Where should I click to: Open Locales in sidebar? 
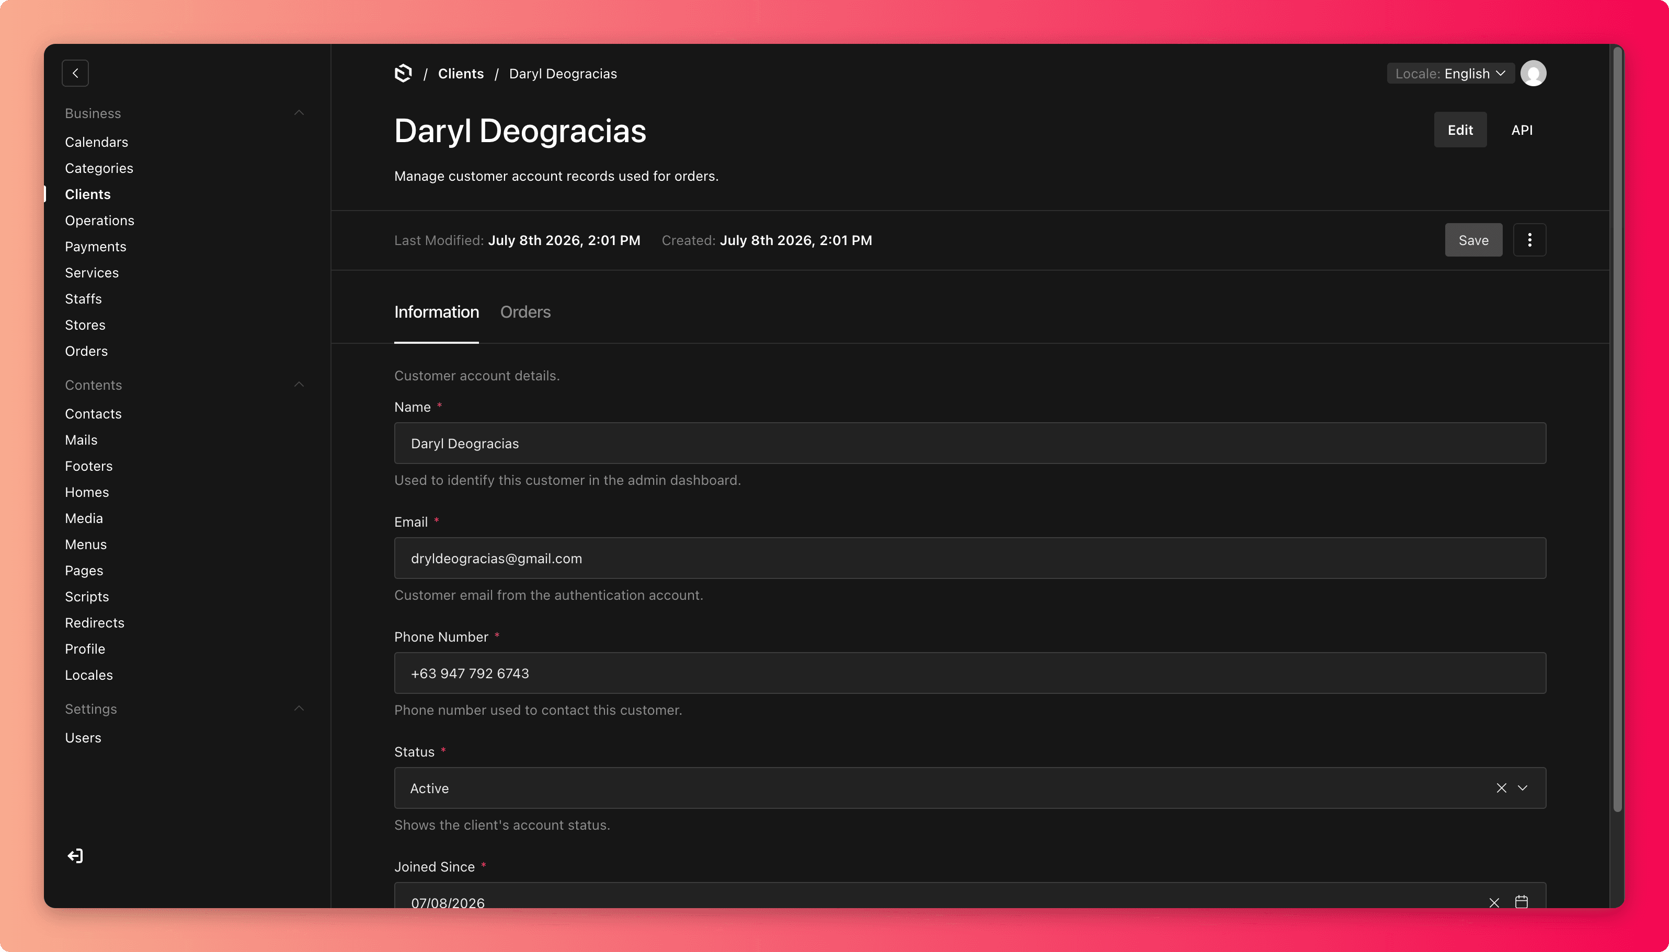pos(88,676)
